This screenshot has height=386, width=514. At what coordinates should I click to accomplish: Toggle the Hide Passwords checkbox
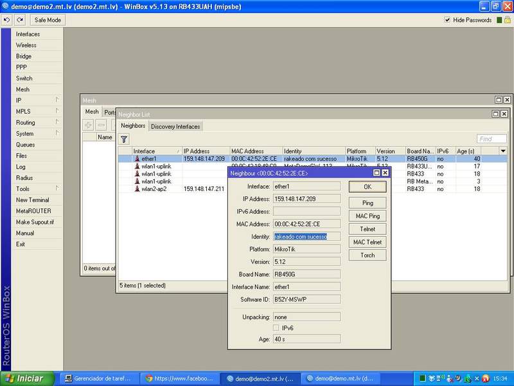[448, 20]
